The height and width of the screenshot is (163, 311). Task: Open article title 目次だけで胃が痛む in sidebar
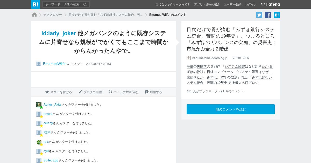[x=231, y=39]
